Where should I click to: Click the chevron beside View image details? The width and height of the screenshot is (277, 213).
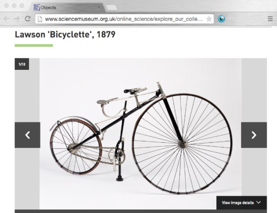pos(258,203)
